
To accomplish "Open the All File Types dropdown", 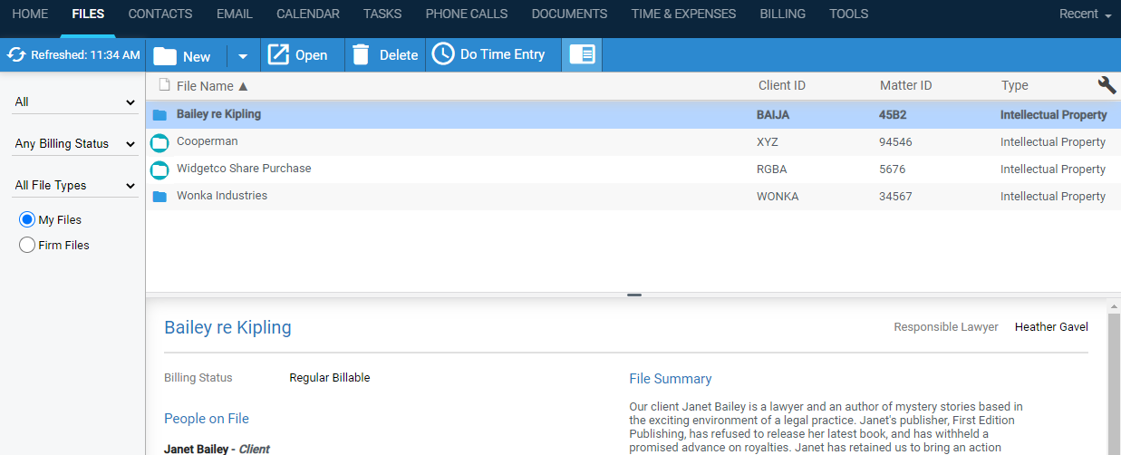I will [x=74, y=186].
